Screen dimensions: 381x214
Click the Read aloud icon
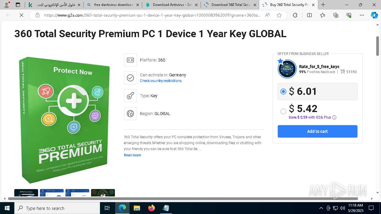pos(267,15)
